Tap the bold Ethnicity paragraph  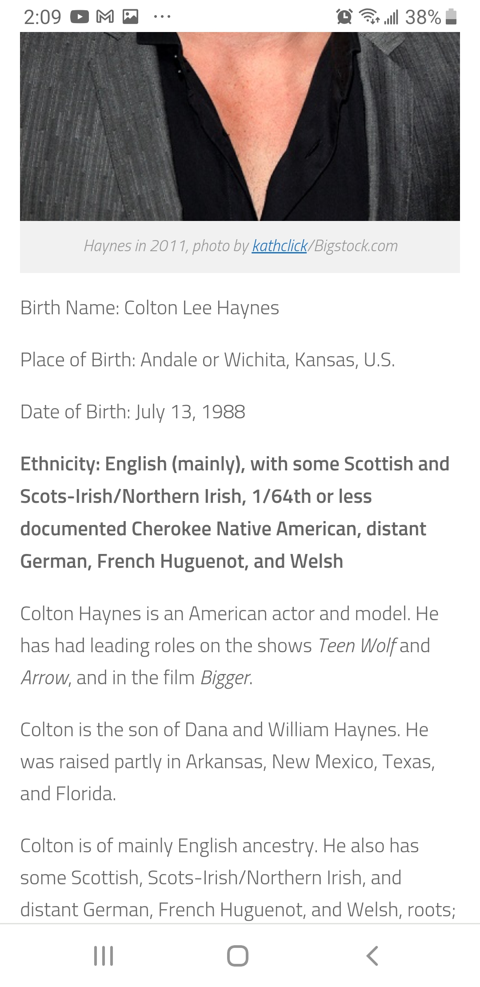click(235, 513)
